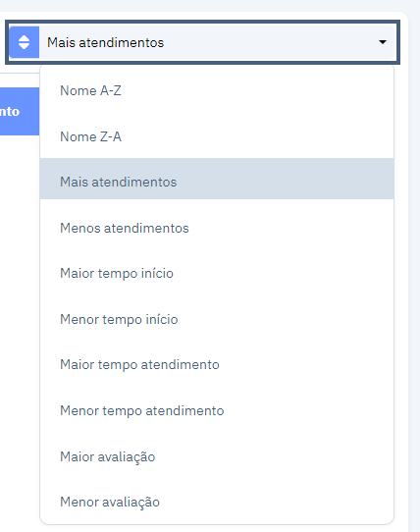Click the selected value in the sort combo box
420x532 pixels.
coord(106,42)
